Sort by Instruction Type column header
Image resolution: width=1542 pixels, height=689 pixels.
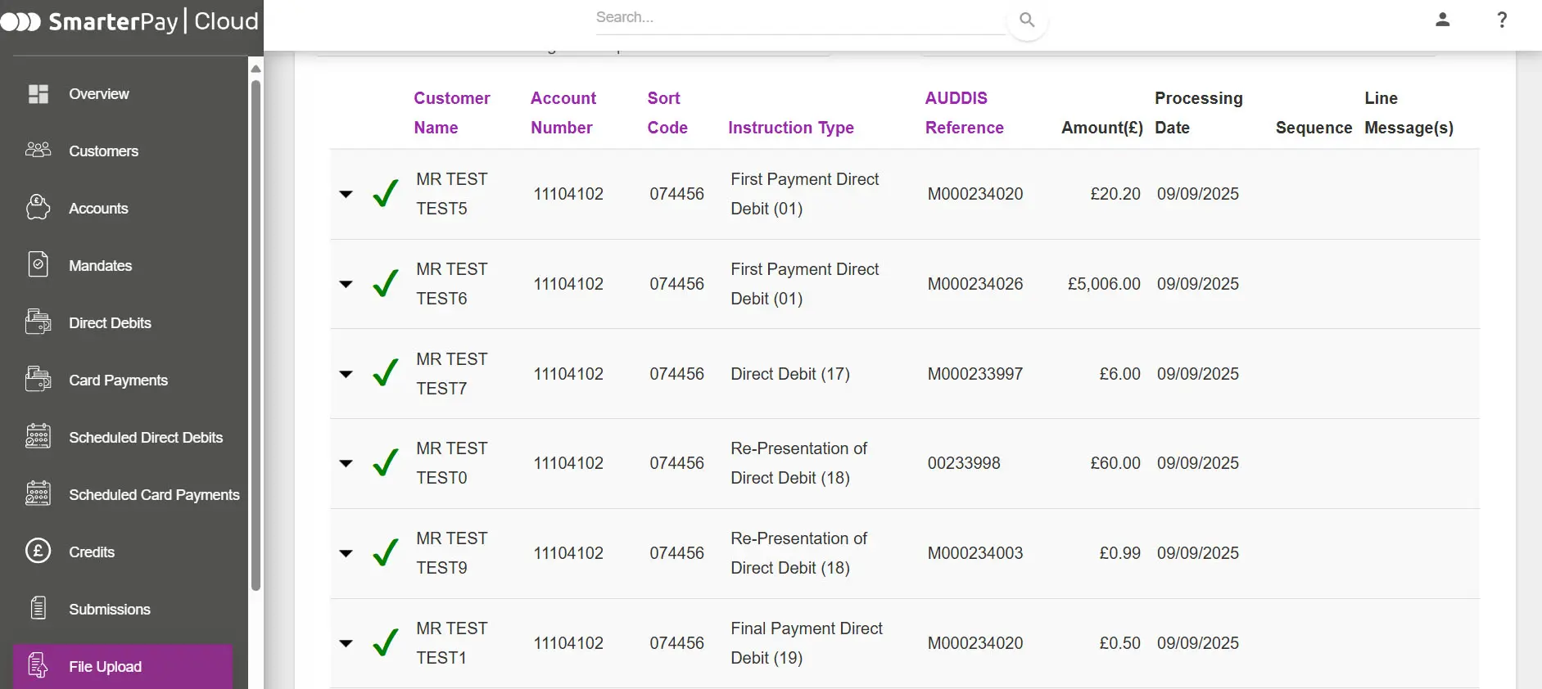(x=790, y=128)
